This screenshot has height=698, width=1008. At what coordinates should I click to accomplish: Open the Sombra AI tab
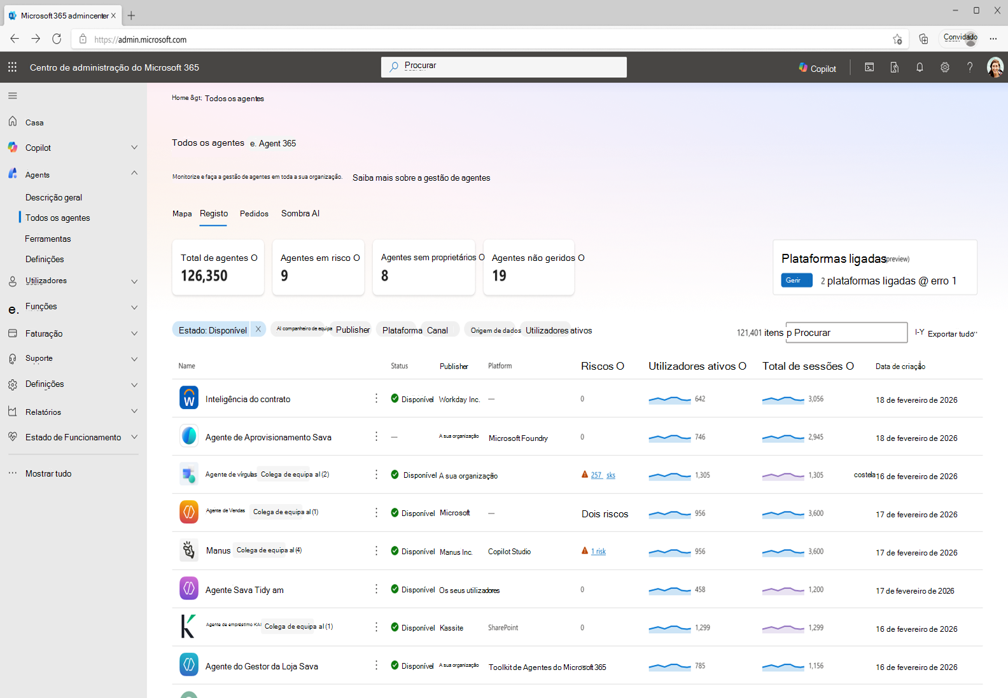point(300,214)
